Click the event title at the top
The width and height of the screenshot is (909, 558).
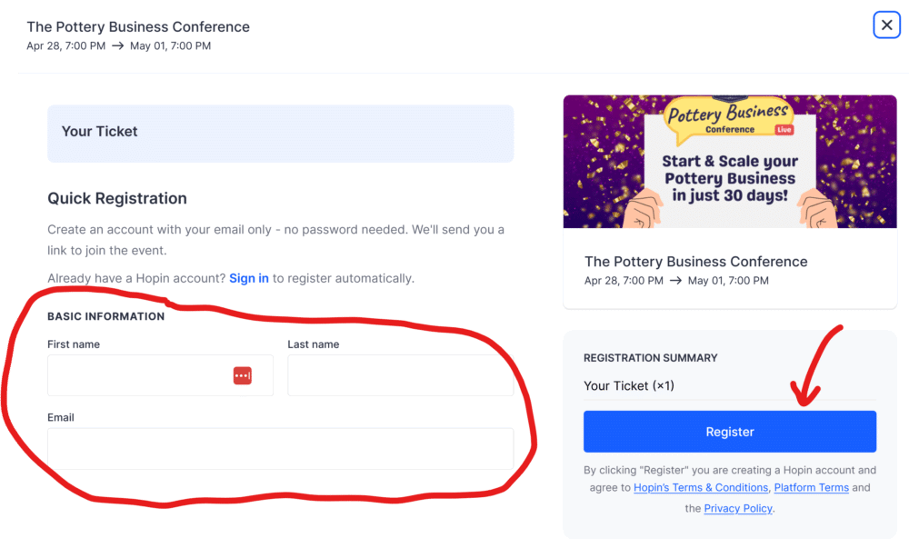coord(138,26)
